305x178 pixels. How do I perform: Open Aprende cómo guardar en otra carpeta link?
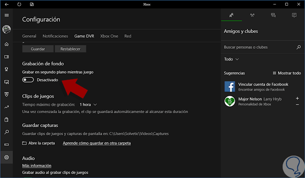[x=97, y=143]
